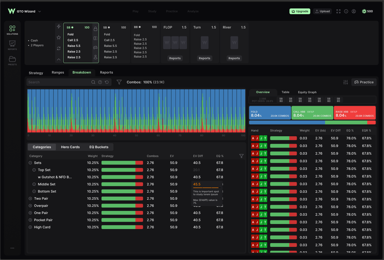The image size is (384, 260).
Task: Open the filter funnel beside the Combos count
Action: click(119, 82)
